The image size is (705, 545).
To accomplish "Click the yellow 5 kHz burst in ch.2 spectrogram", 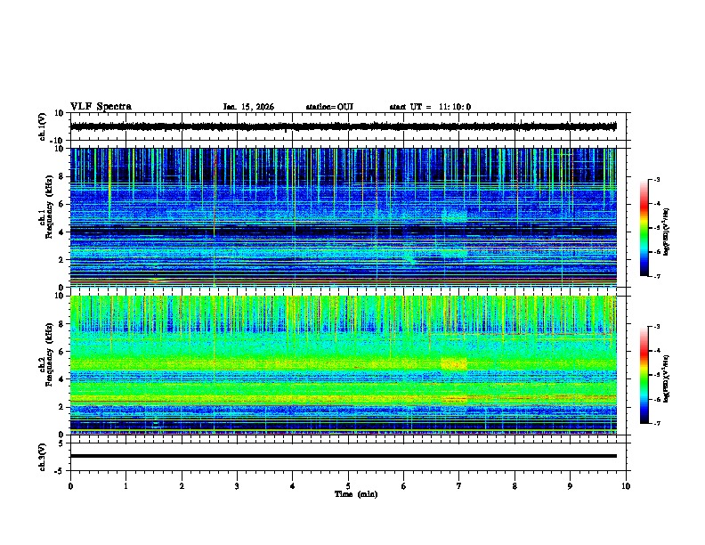I will (x=454, y=364).
